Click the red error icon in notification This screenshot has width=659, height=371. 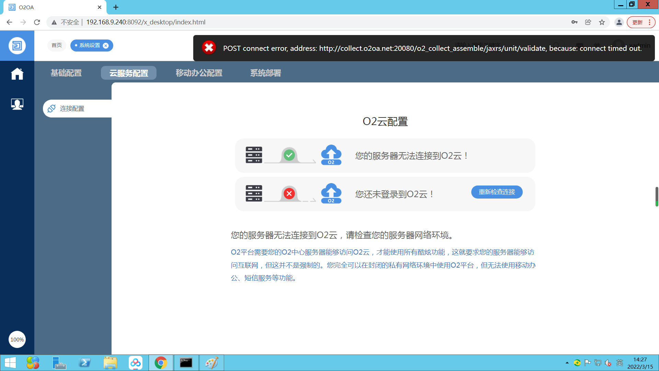[x=209, y=48]
